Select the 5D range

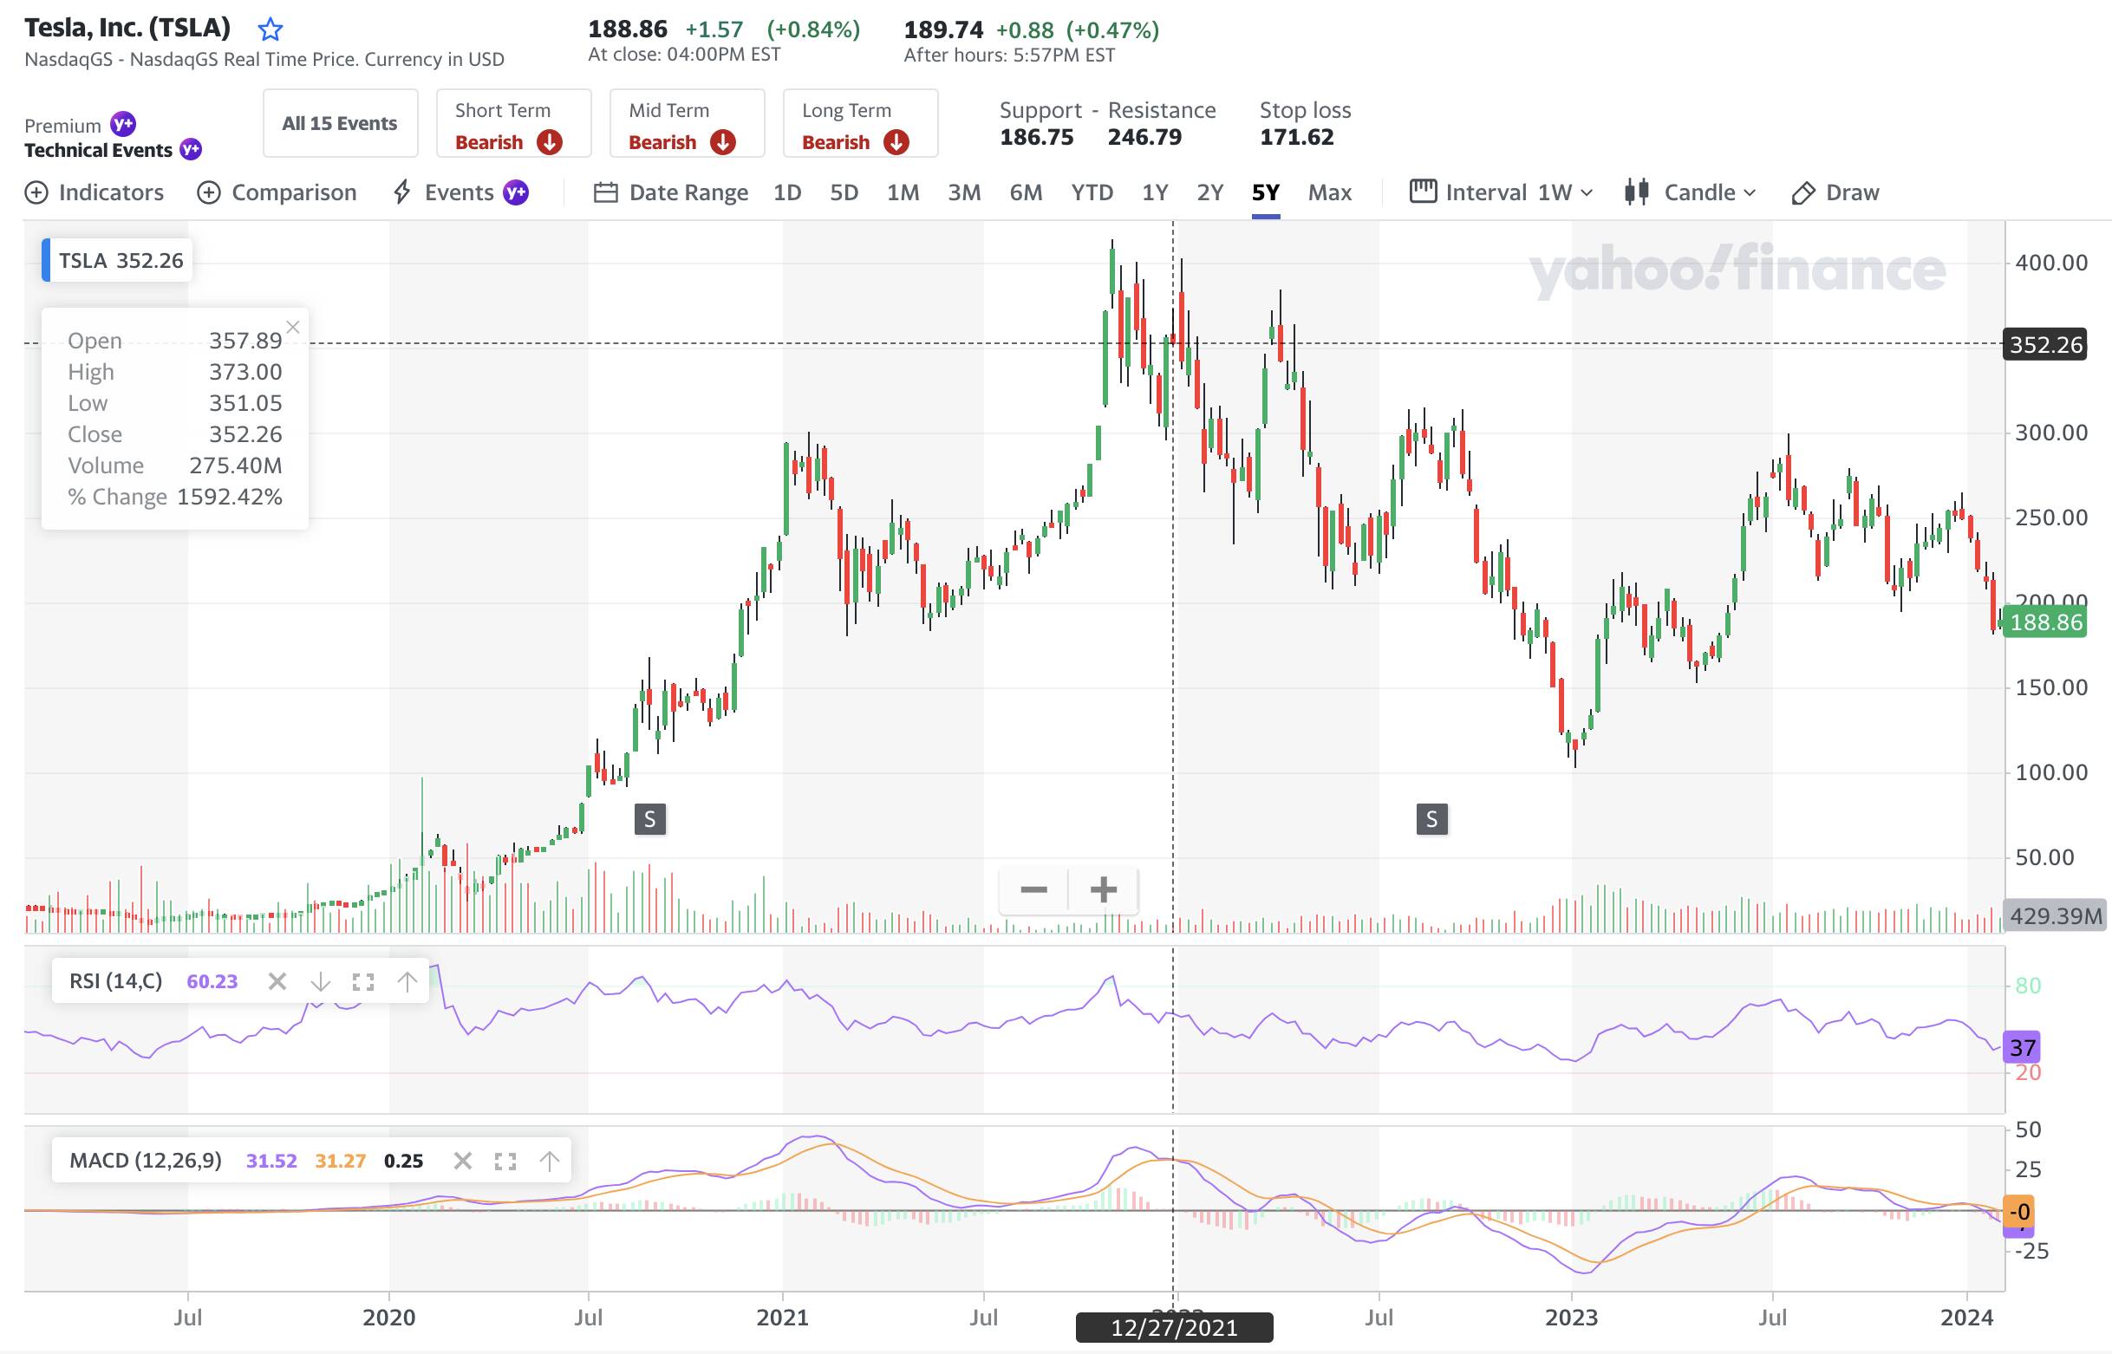point(844,192)
